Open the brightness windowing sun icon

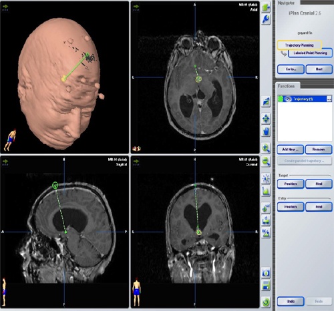pyautogui.click(x=266, y=178)
